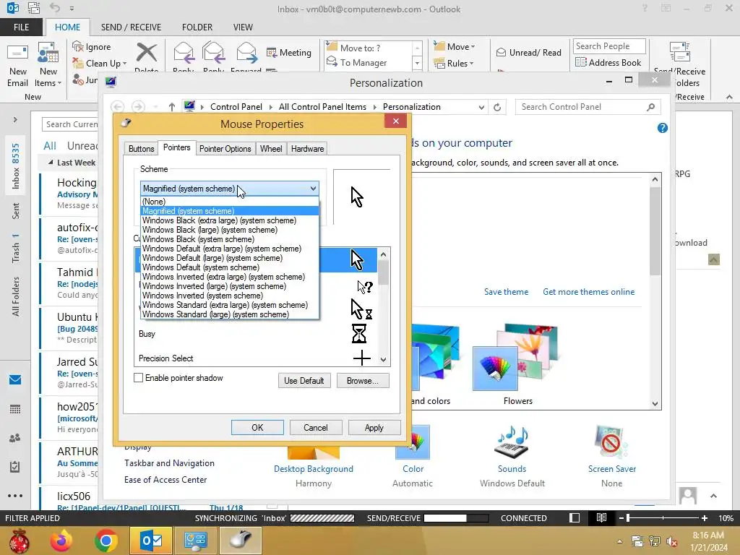740x555 pixels.
Task: Open Ease of Access Center link
Action: click(165, 480)
